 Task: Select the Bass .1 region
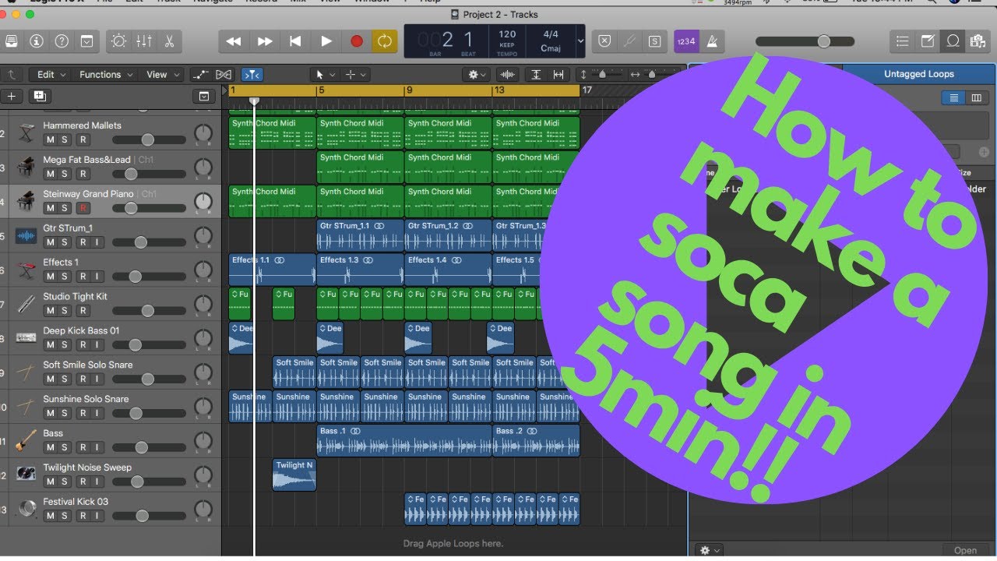tap(404, 440)
